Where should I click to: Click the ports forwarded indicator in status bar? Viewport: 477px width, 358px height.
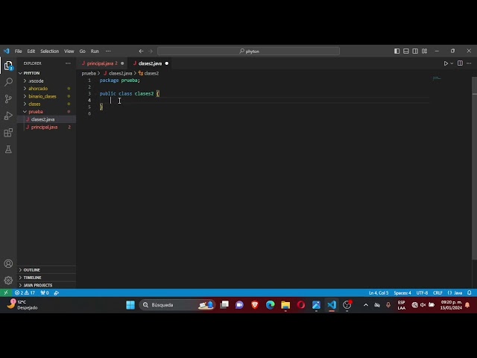(x=45, y=292)
